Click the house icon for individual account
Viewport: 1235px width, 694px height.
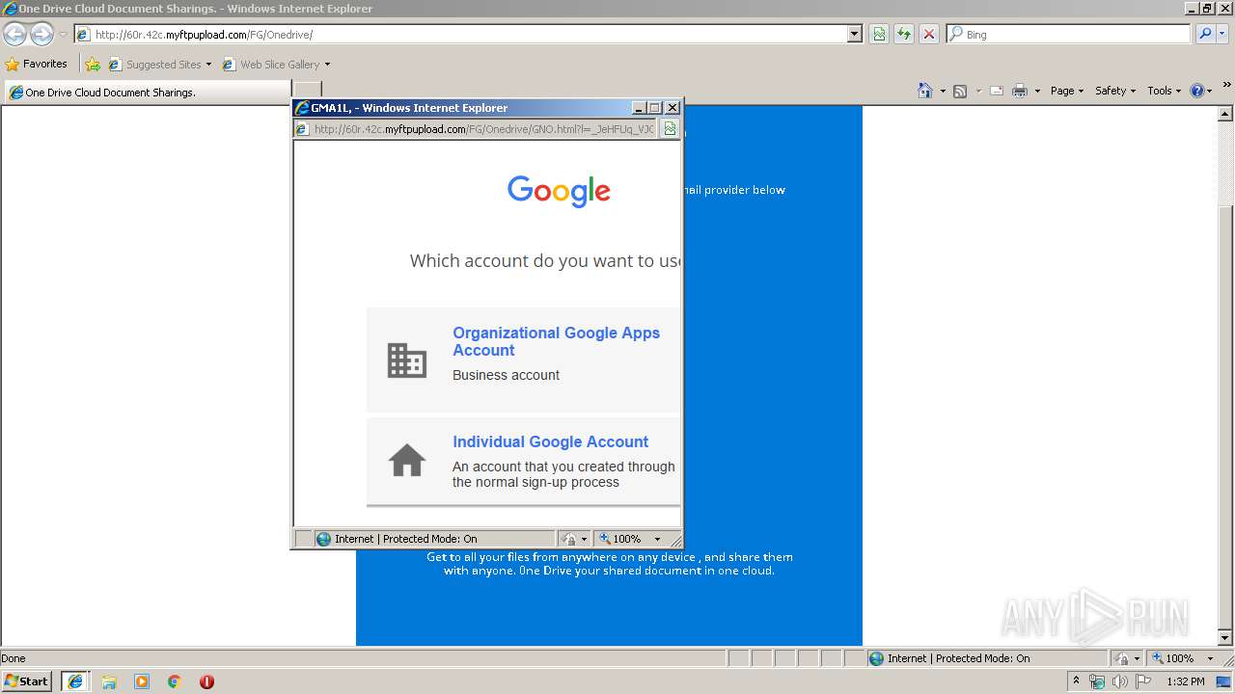(407, 461)
